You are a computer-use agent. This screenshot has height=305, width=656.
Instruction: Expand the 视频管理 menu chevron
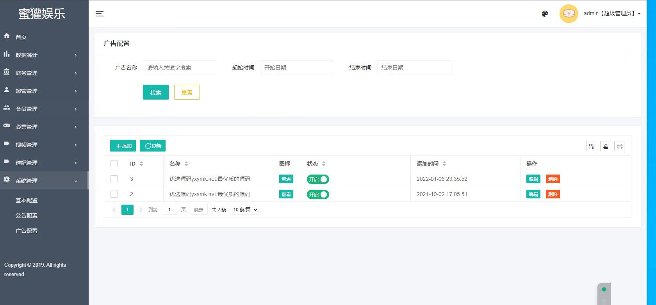pos(76,145)
